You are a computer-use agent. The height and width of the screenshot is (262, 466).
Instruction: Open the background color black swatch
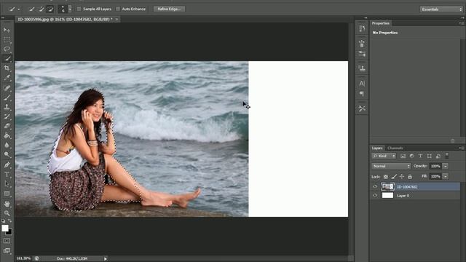coord(9,233)
